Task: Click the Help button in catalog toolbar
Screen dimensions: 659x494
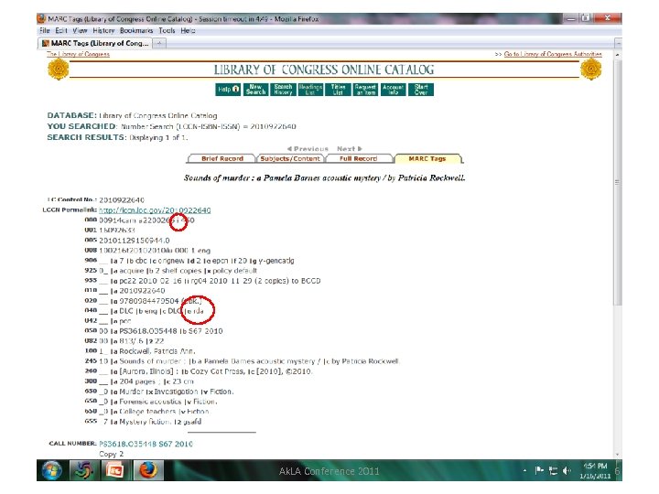Action: [x=228, y=90]
